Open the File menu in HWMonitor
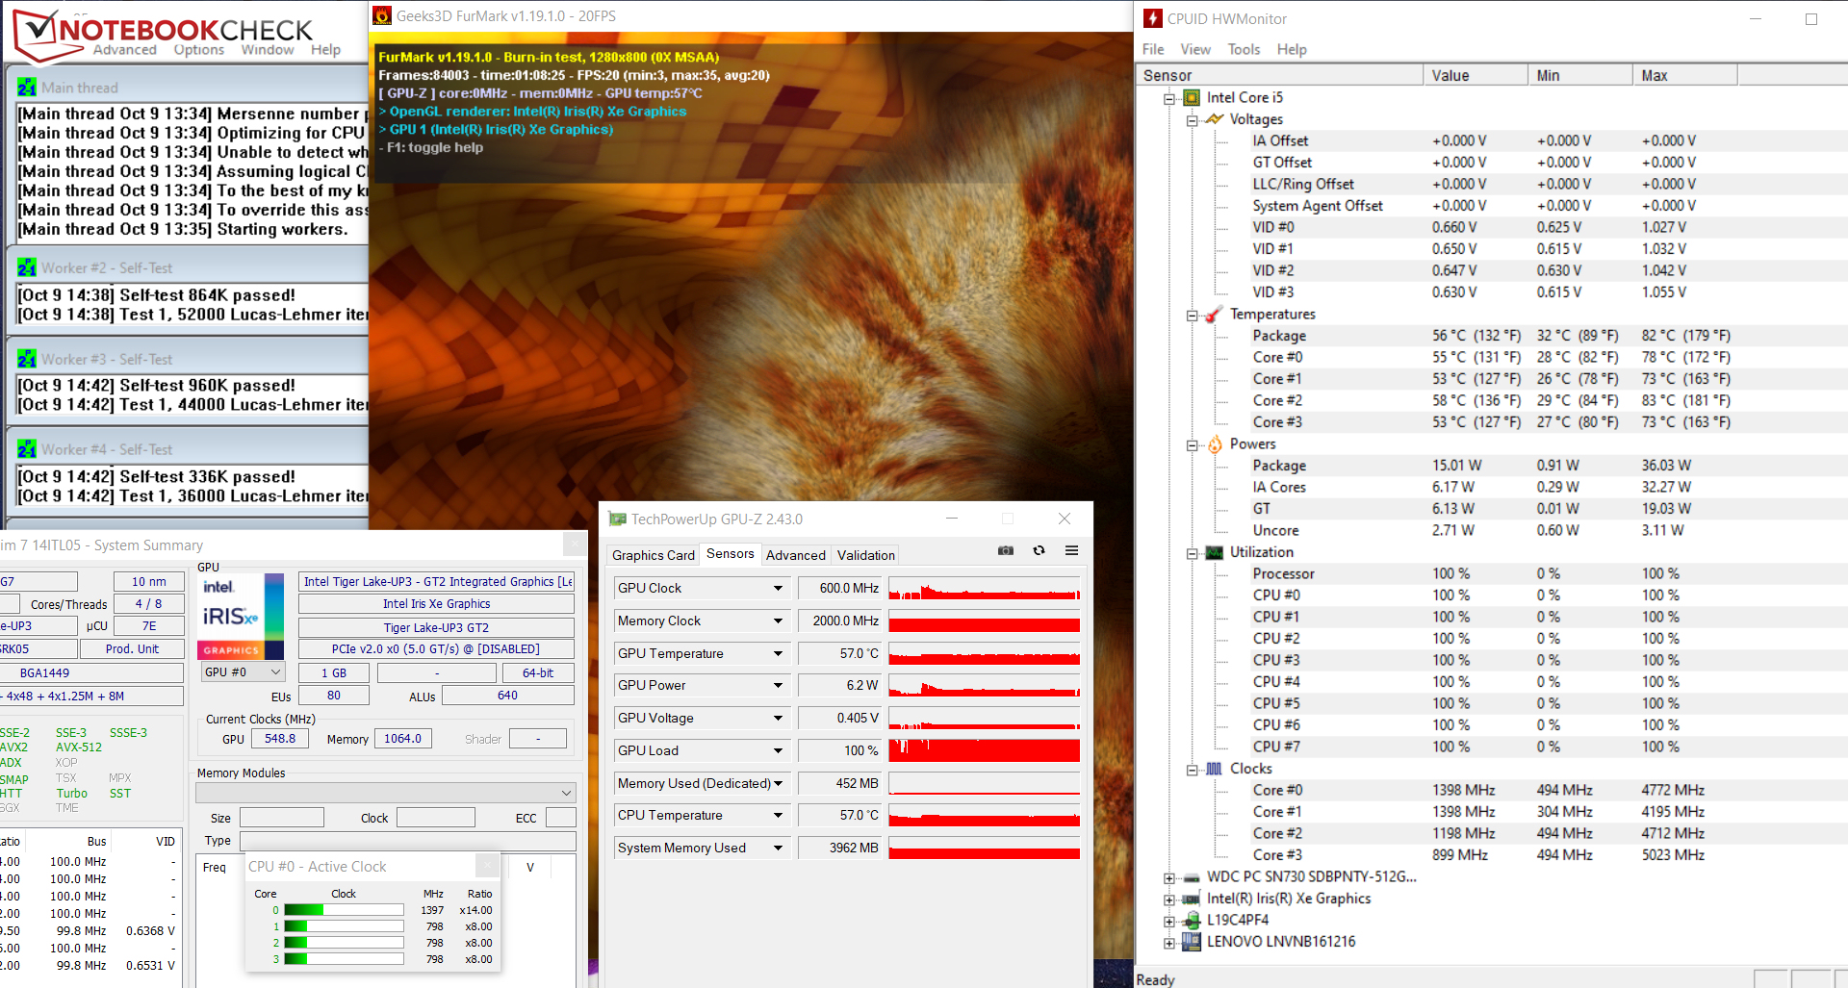 (x=1153, y=49)
